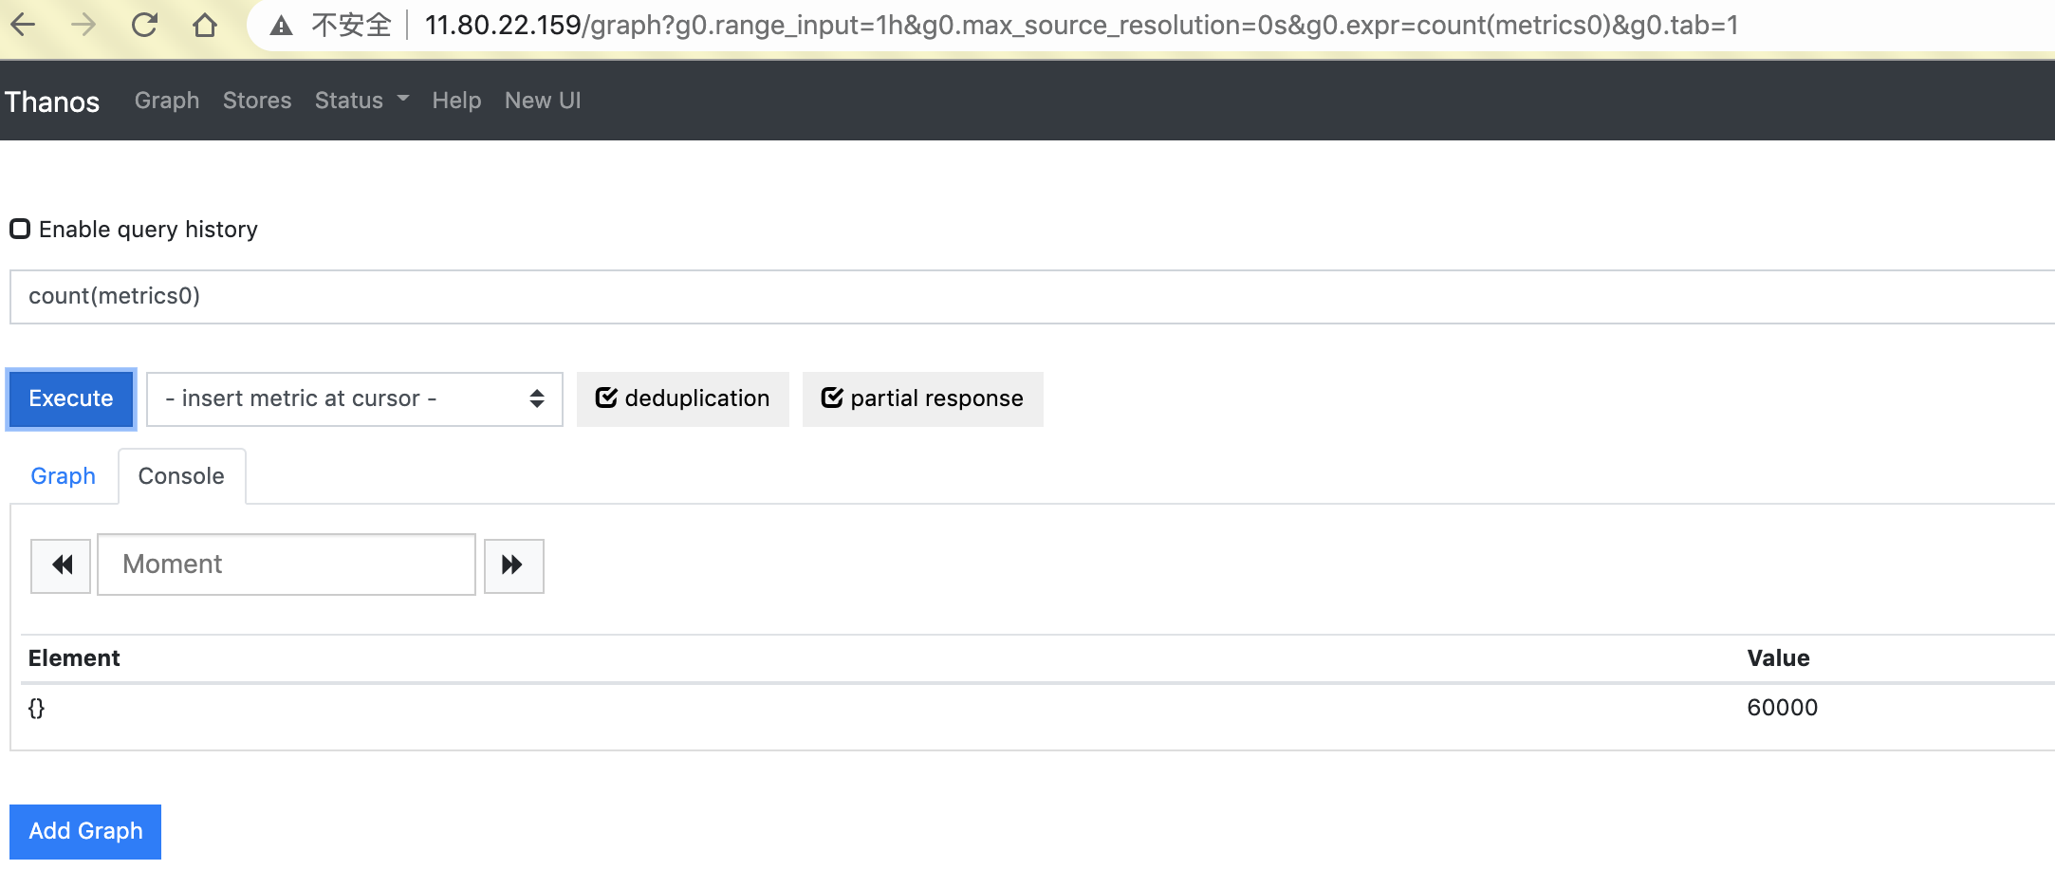Click the insecure site warning icon
This screenshot has width=2055, height=888.
click(x=281, y=26)
